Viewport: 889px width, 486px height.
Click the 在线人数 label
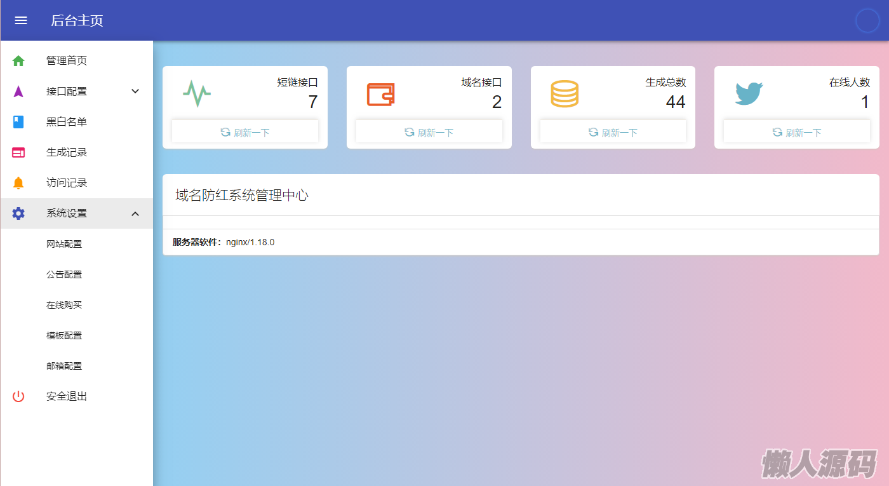point(850,83)
